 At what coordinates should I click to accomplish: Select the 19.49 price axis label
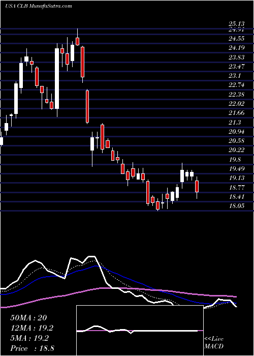[x=236, y=169]
